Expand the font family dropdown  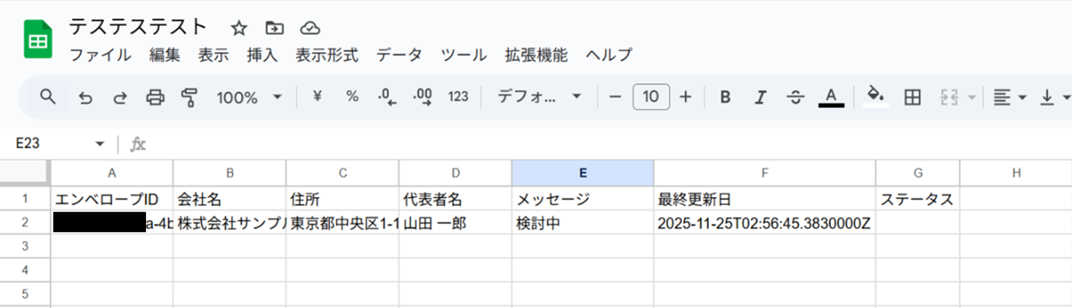tap(539, 97)
